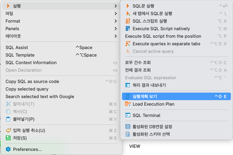The height and width of the screenshot is (155, 233).
Task: Click the 쿼리 결과 내보내기 label
Action: point(149,85)
